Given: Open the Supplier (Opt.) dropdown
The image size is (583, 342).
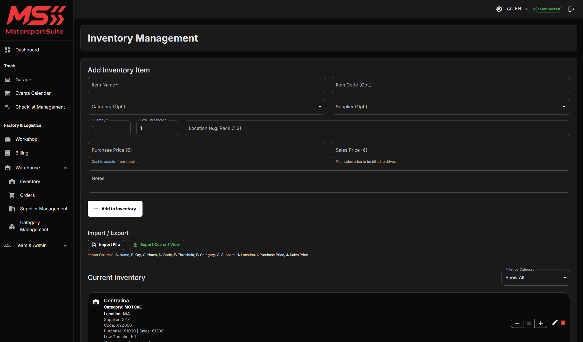Looking at the screenshot, I should 451,107.
